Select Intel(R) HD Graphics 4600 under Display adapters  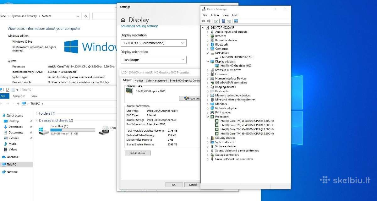pyautogui.click(x=235, y=66)
